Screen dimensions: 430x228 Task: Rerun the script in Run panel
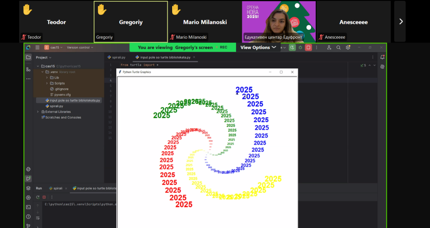(38, 197)
